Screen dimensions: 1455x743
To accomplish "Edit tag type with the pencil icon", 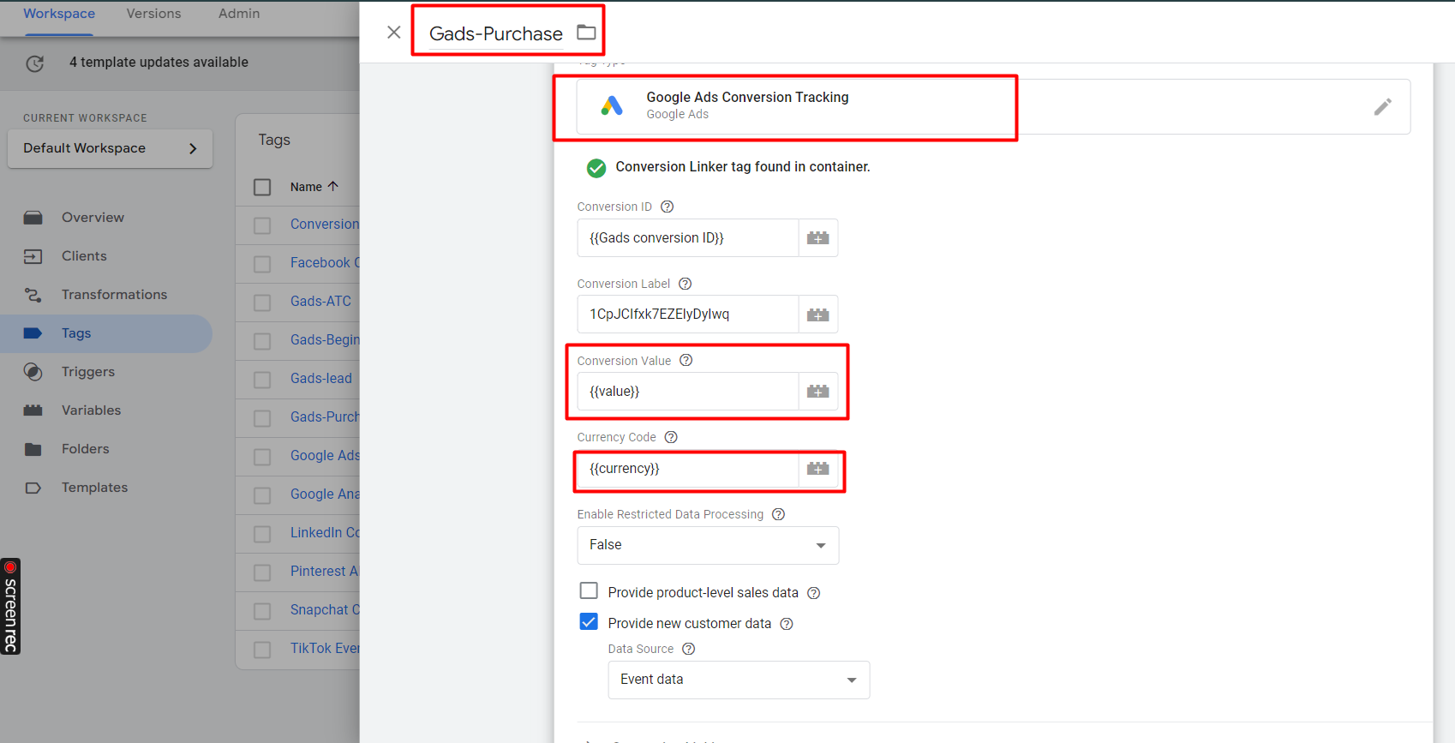I will click(x=1382, y=107).
